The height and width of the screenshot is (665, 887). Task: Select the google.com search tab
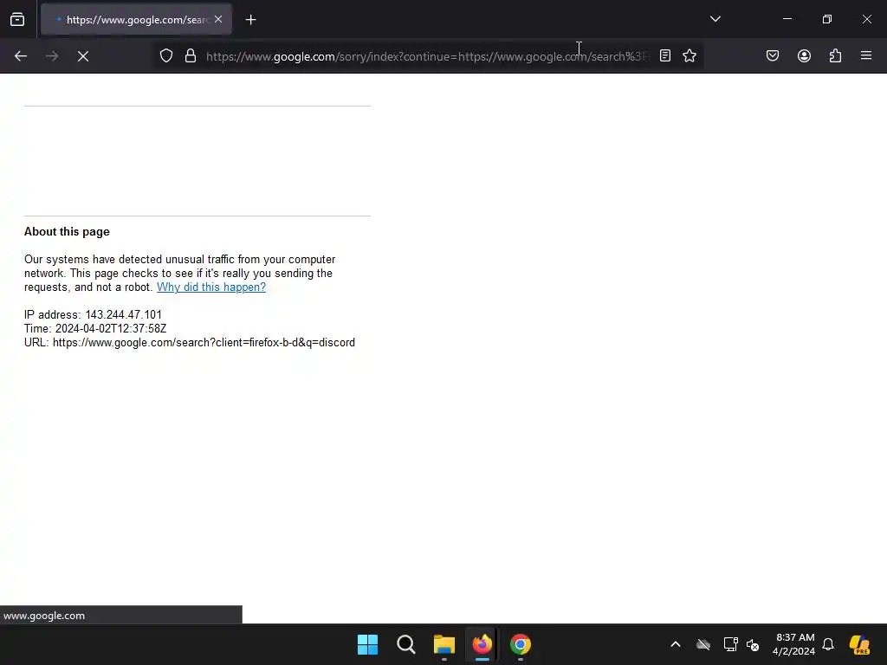[136, 20]
